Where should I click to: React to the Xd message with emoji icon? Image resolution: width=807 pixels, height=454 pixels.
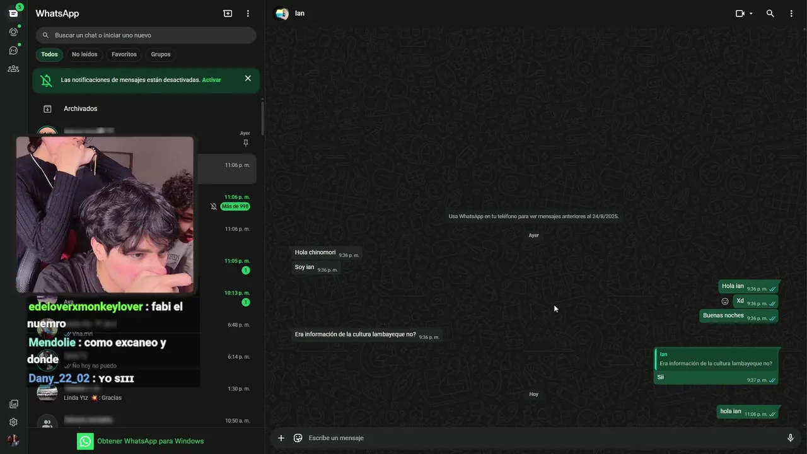pos(725,301)
